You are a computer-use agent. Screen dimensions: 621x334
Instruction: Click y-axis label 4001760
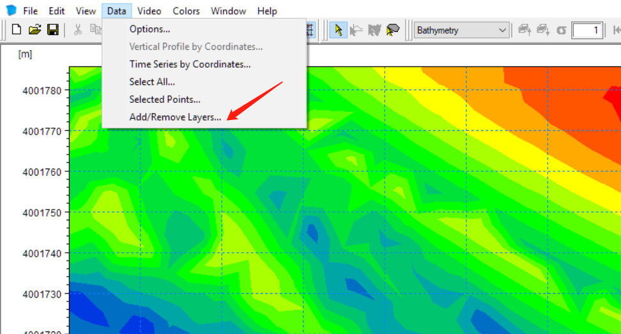[x=42, y=172]
